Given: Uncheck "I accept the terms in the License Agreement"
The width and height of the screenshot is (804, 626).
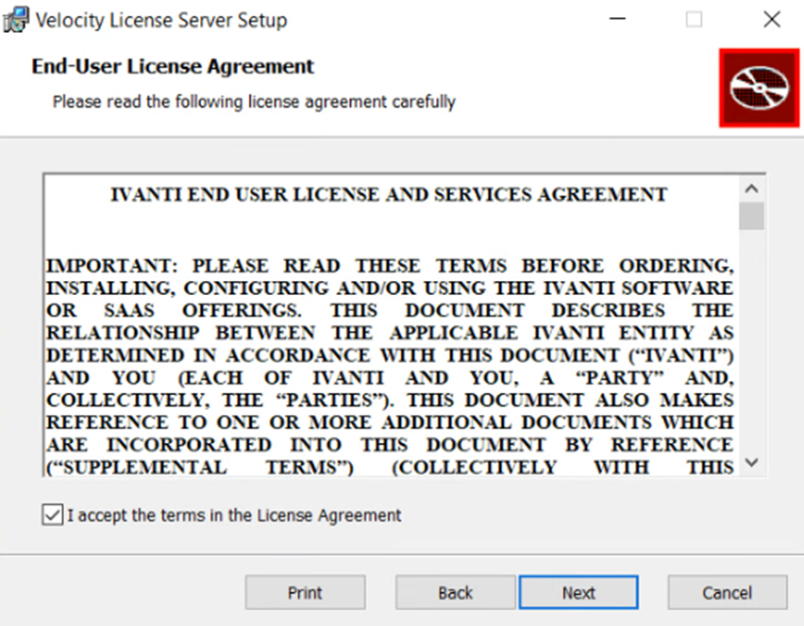Looking at the screenshot, I should pos(52,515).
